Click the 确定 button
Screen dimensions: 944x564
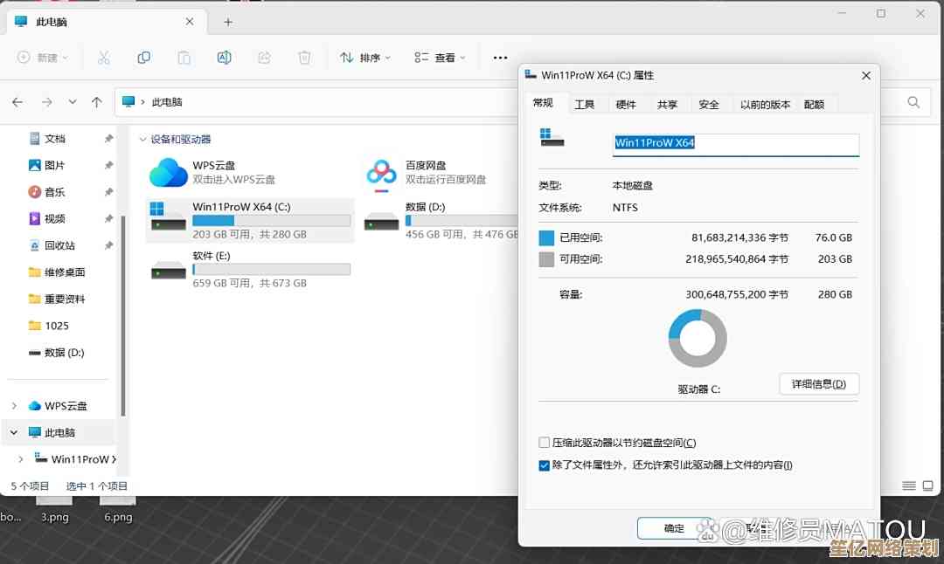click(x=674, y=528)
